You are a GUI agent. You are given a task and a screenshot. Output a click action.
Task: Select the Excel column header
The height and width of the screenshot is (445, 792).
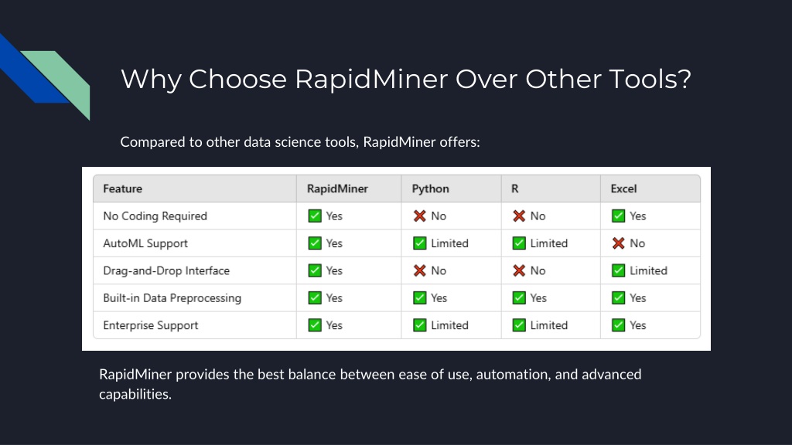pos(623,189)
